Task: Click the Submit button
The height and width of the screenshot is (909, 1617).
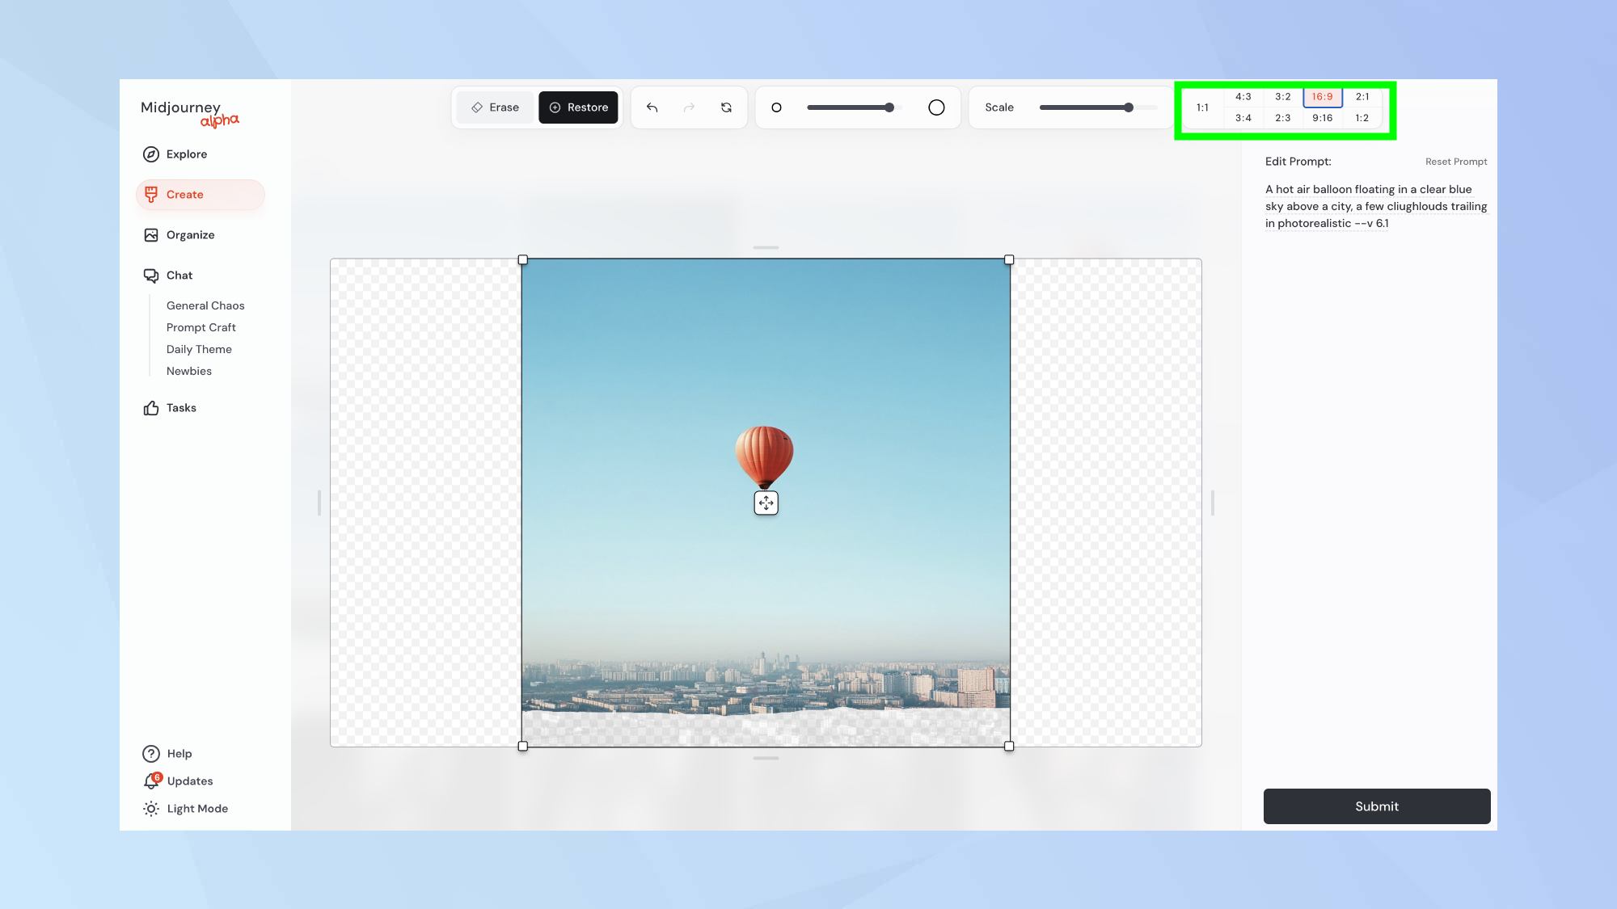Action: (x=1377, y=806)
